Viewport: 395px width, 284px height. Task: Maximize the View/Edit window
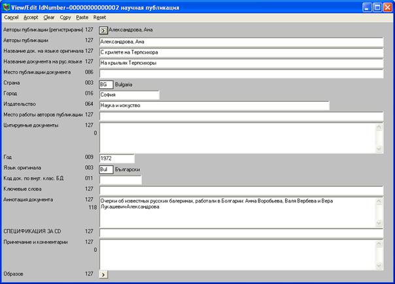point(377,7)
